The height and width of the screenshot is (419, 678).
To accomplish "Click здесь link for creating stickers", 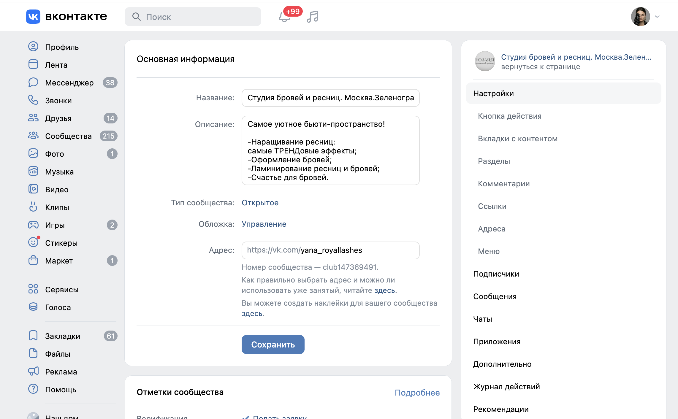I will point(252,314).
